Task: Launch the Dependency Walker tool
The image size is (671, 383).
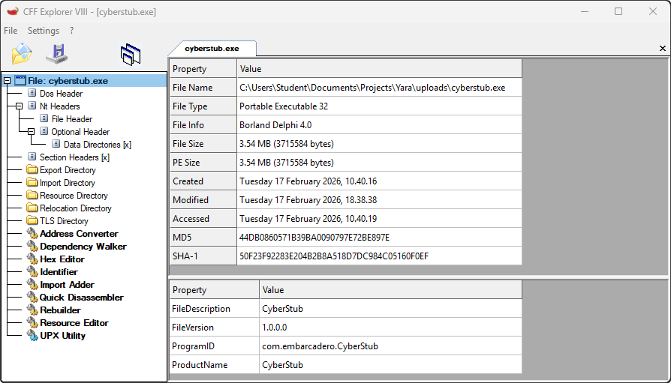Action: point(83,247)
